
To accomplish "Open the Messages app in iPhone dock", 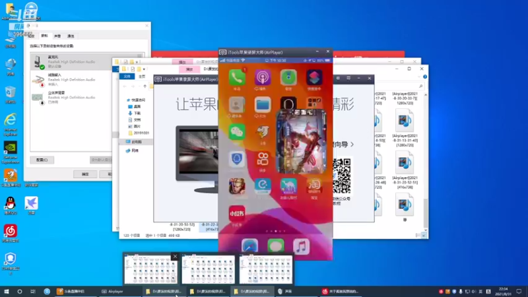I will 275,246.
